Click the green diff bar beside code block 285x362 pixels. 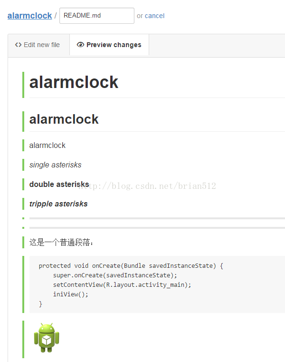[x=23, y=284]
